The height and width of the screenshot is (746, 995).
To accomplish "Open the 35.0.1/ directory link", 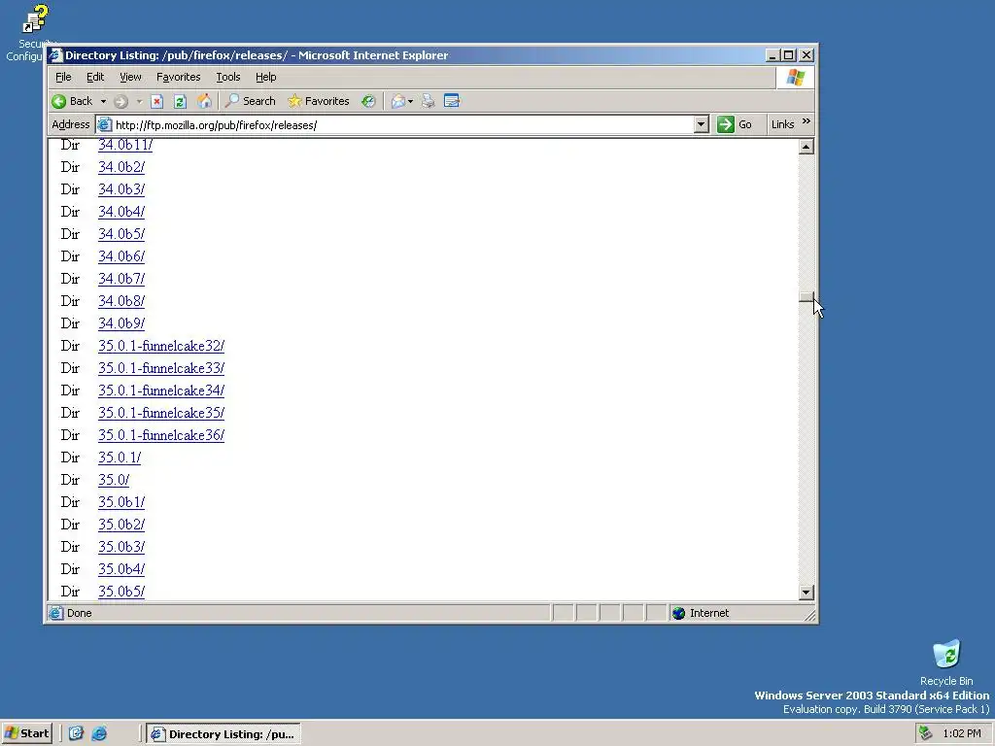I will pos(120,458).
